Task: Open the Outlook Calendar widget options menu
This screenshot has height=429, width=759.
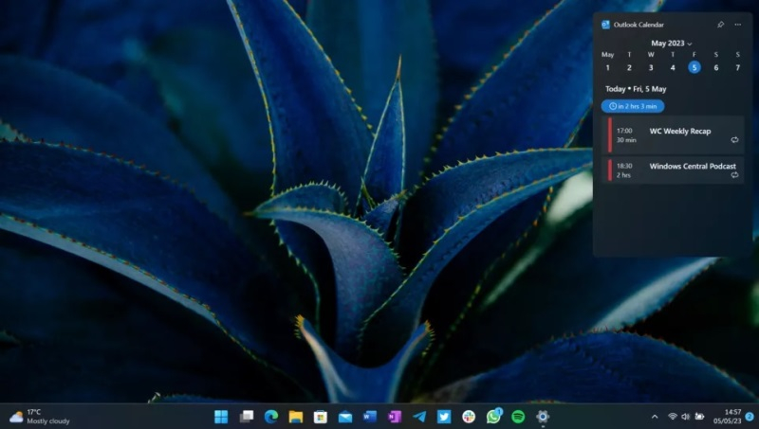Action: 738,25
